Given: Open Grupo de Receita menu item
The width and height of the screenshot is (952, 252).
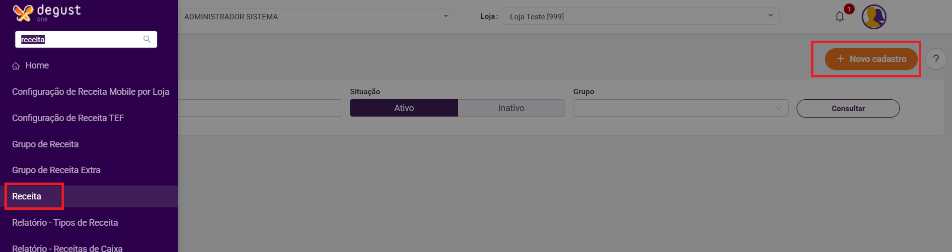Looking at the screenshot, I should 45,144.
